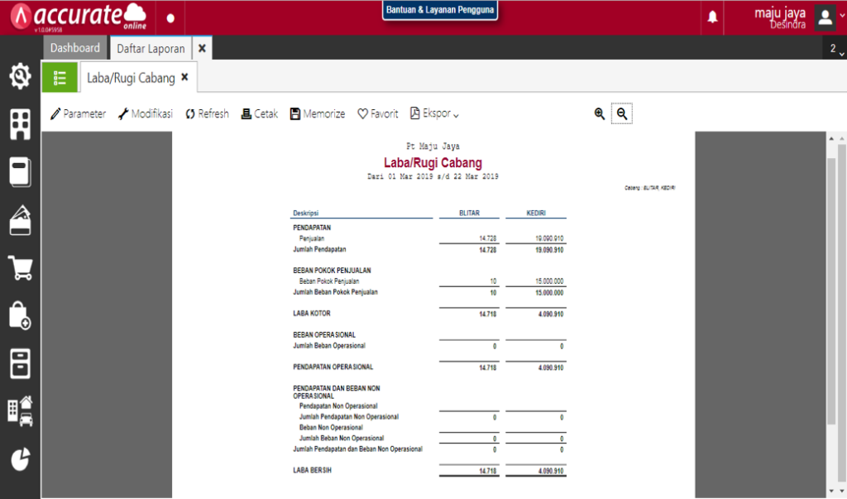Close the Laba/Rugi Cabang report tab
The height and width of the screenshot is (499, 847).
[x=184, y=77]
